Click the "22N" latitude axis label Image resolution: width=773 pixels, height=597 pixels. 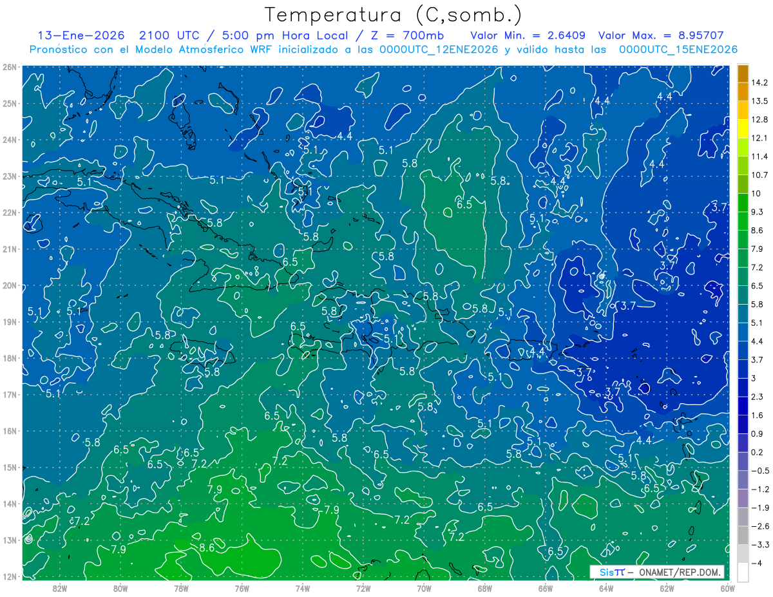coord(10,213)
